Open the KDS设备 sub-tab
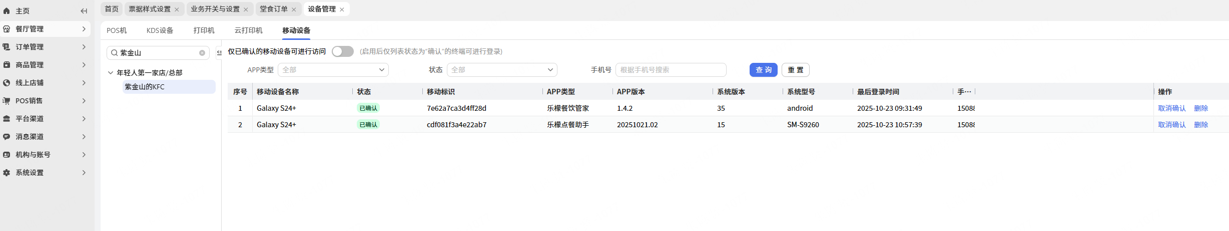Screen dimensions: 1229x231 pos(160,30)
